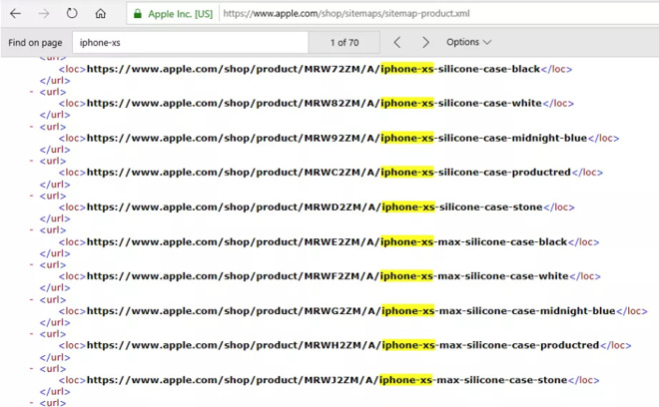
Task: Collapse url node above xs-silicone-case-stone
Action: pos(32,196)
